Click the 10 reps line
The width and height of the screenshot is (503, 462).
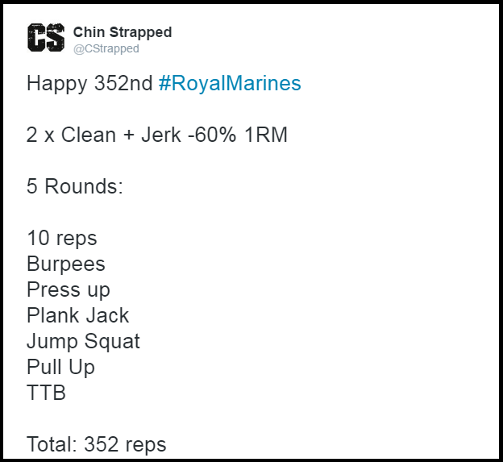click(x=61, y=238)
